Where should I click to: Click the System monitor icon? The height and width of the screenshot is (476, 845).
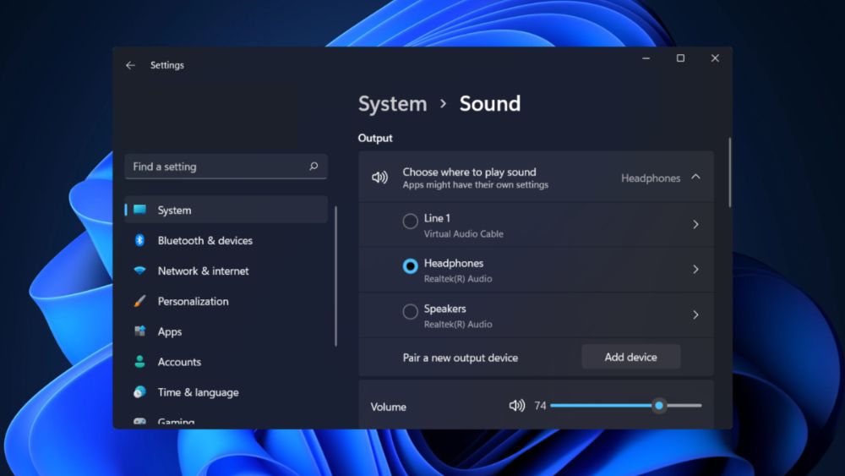[140, 210]
